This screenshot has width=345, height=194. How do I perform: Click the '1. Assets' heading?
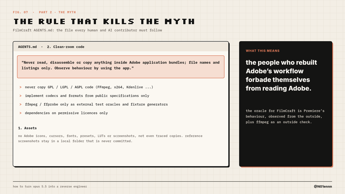coord(27,128)
